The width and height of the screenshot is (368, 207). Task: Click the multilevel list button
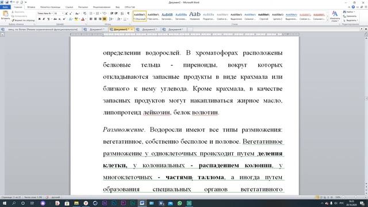point(104,14)
